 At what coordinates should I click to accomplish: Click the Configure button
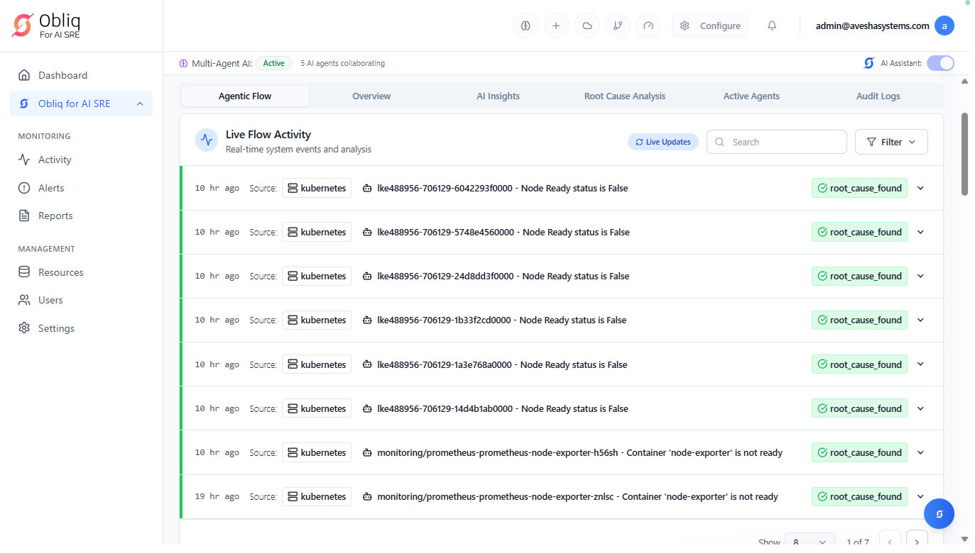point(710,26)
